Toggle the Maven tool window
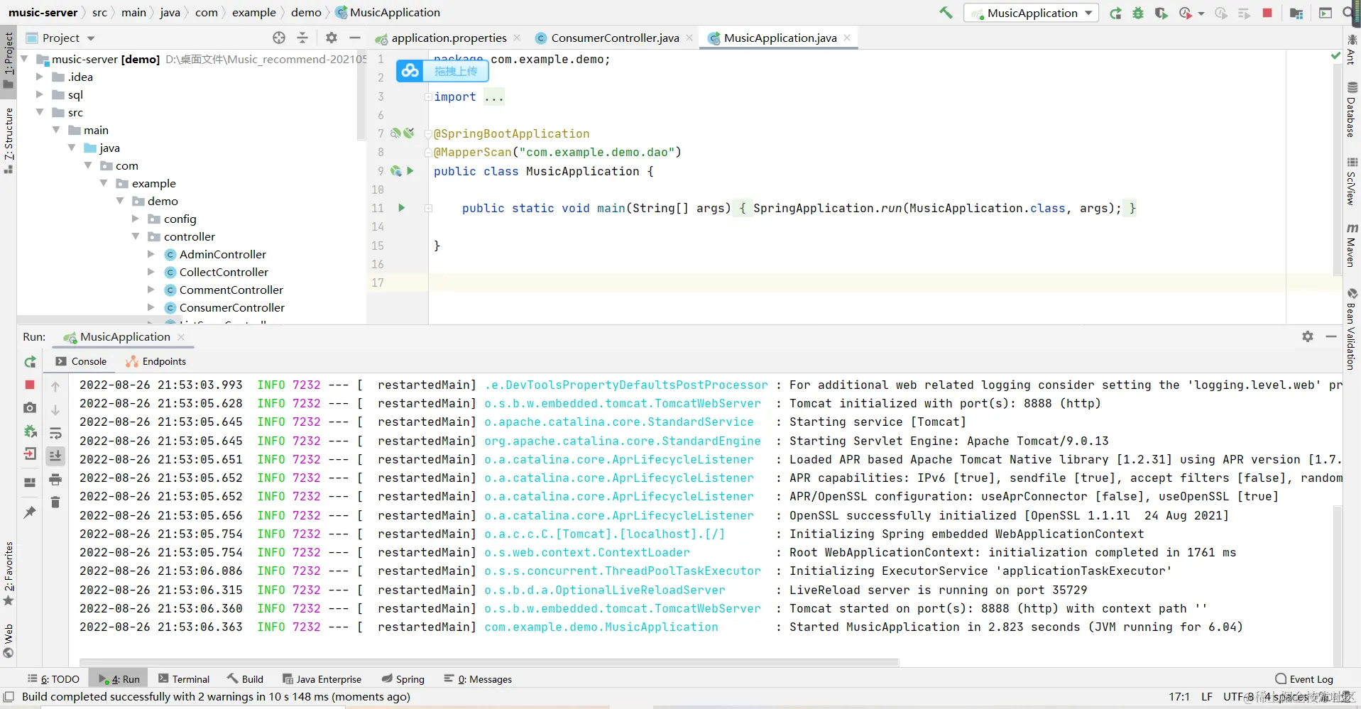 pos(1351,245)
